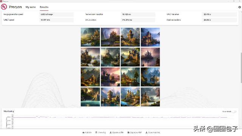Click the Publish button label
This screenshot has height=136, width=242.
[x=88, y=133]
